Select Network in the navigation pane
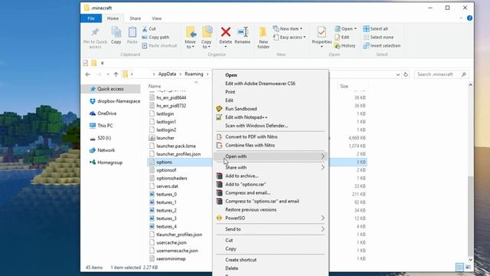This screenshot has height=276, width=490. 106,150
